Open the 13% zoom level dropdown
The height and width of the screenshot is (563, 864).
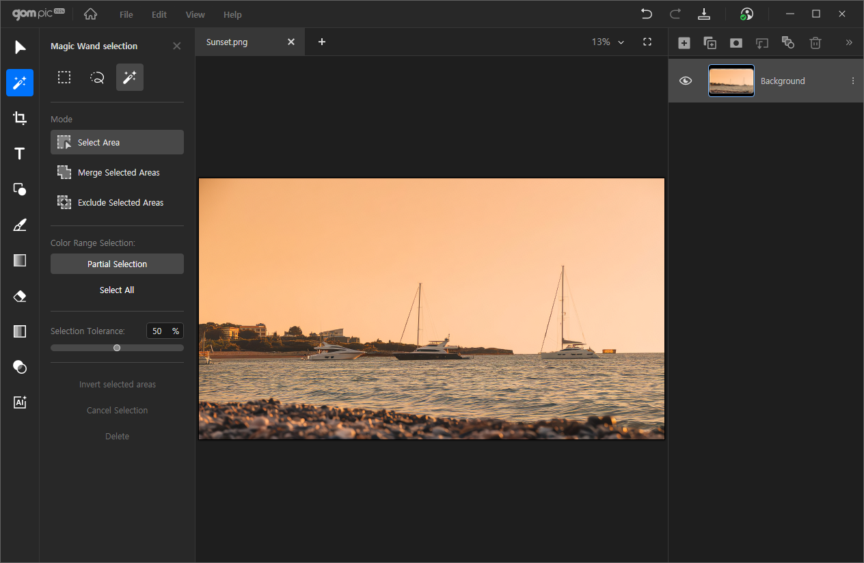608,42
